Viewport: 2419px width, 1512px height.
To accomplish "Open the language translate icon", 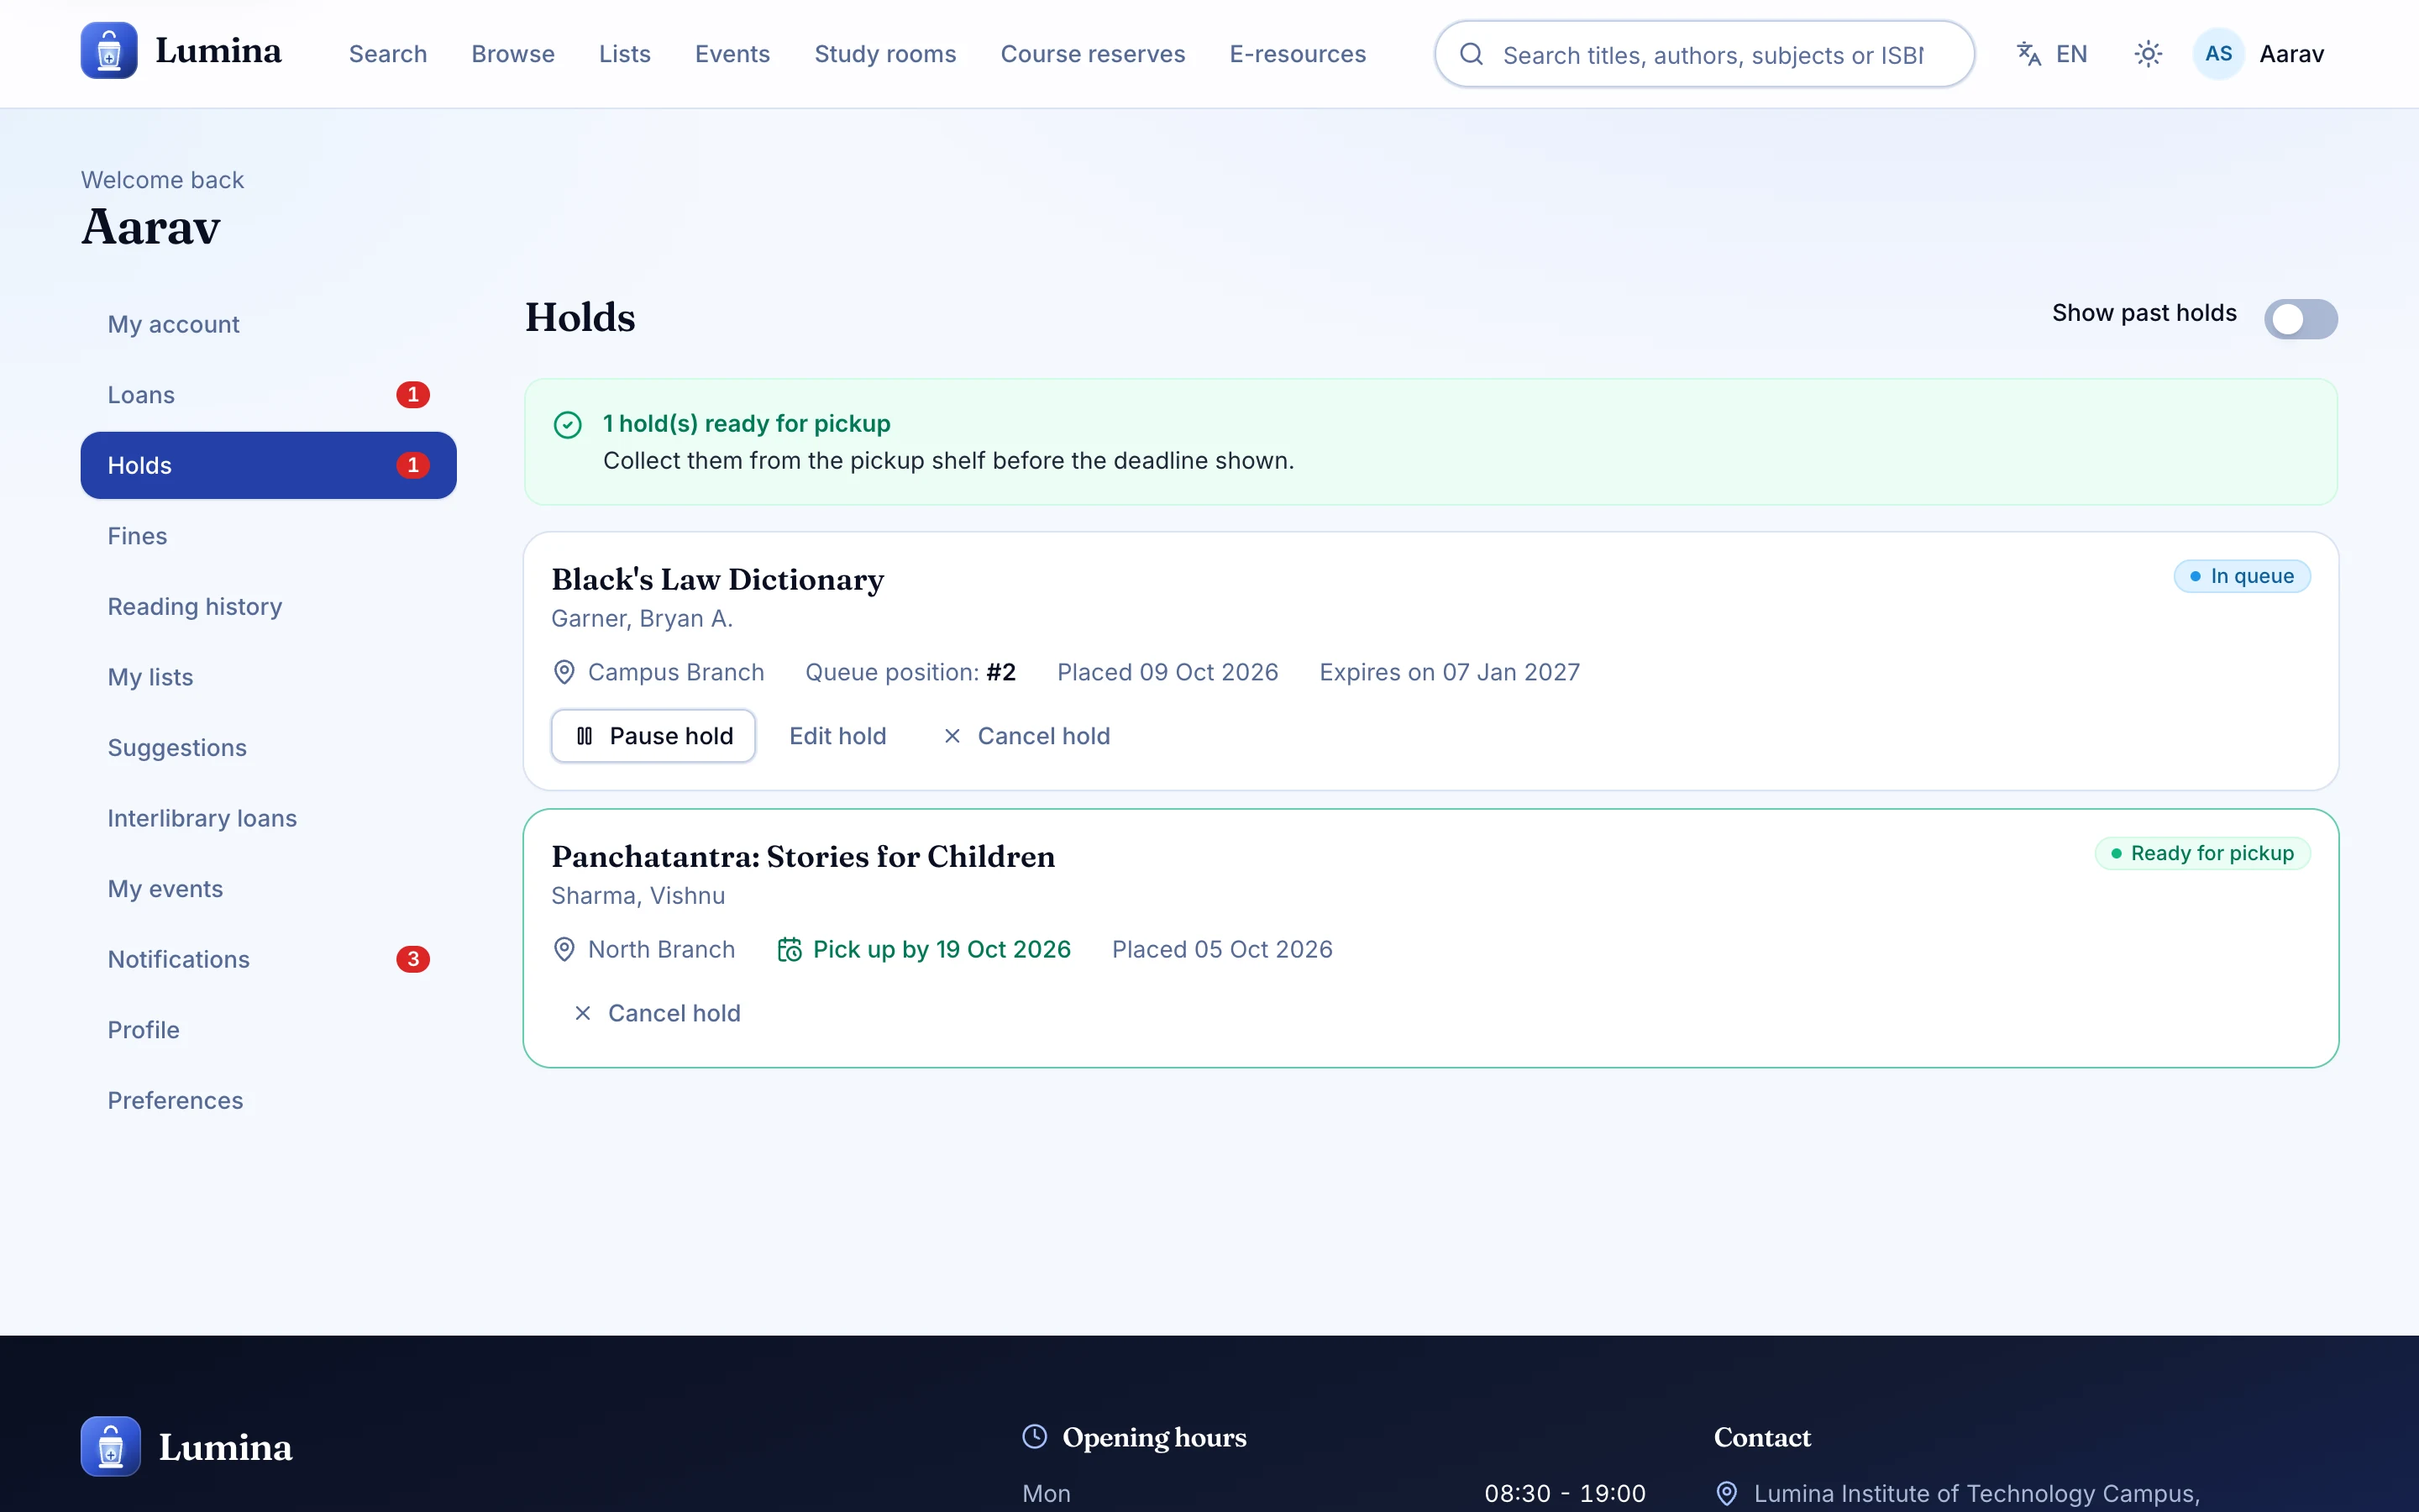I will tap(2029, 54).
